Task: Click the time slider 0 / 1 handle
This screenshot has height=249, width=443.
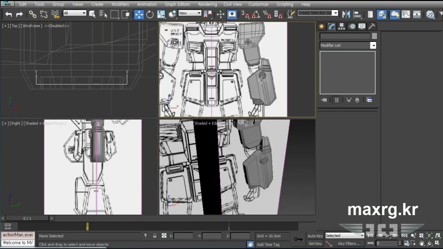Action: (x=27, y=218)
